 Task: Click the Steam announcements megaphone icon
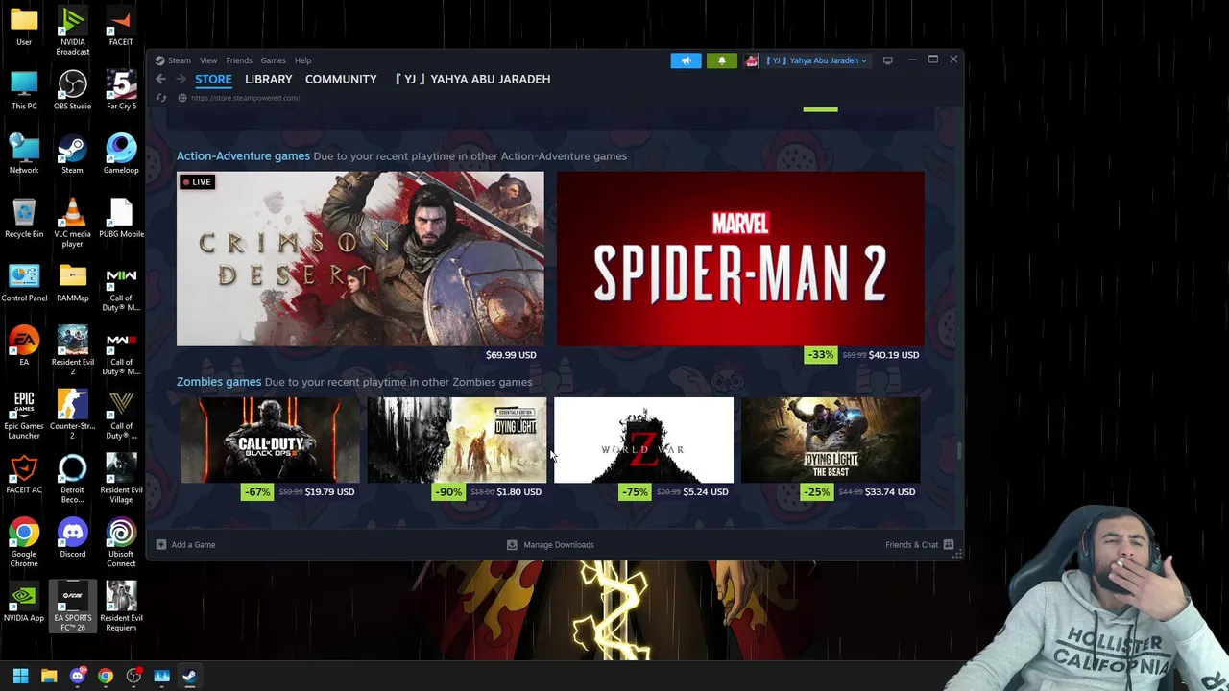point(686,60)
